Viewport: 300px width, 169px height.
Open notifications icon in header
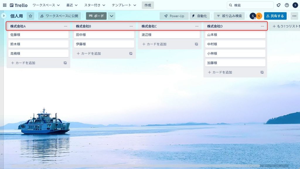[x=278, y=5]
